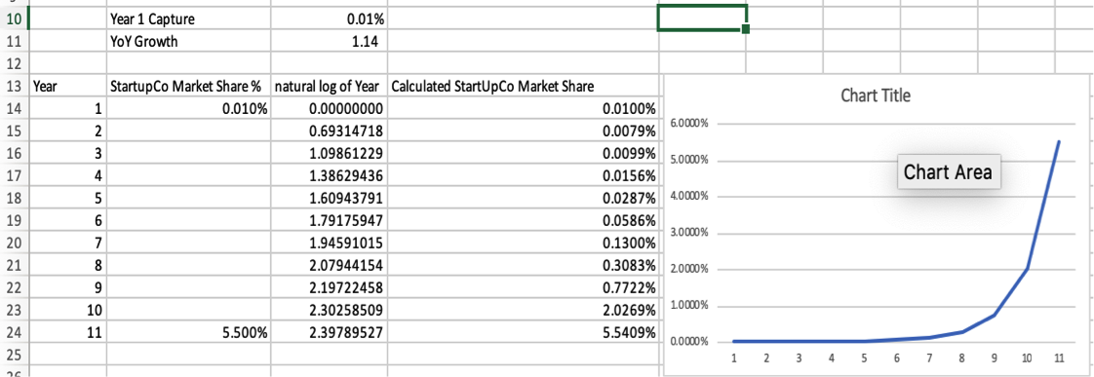Select the cell containing 2.39789527
1094x377 pixels.
329,333
